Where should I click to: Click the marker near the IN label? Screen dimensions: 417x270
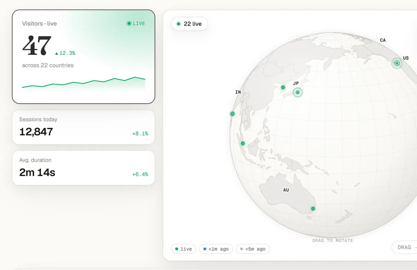[232, 114]
